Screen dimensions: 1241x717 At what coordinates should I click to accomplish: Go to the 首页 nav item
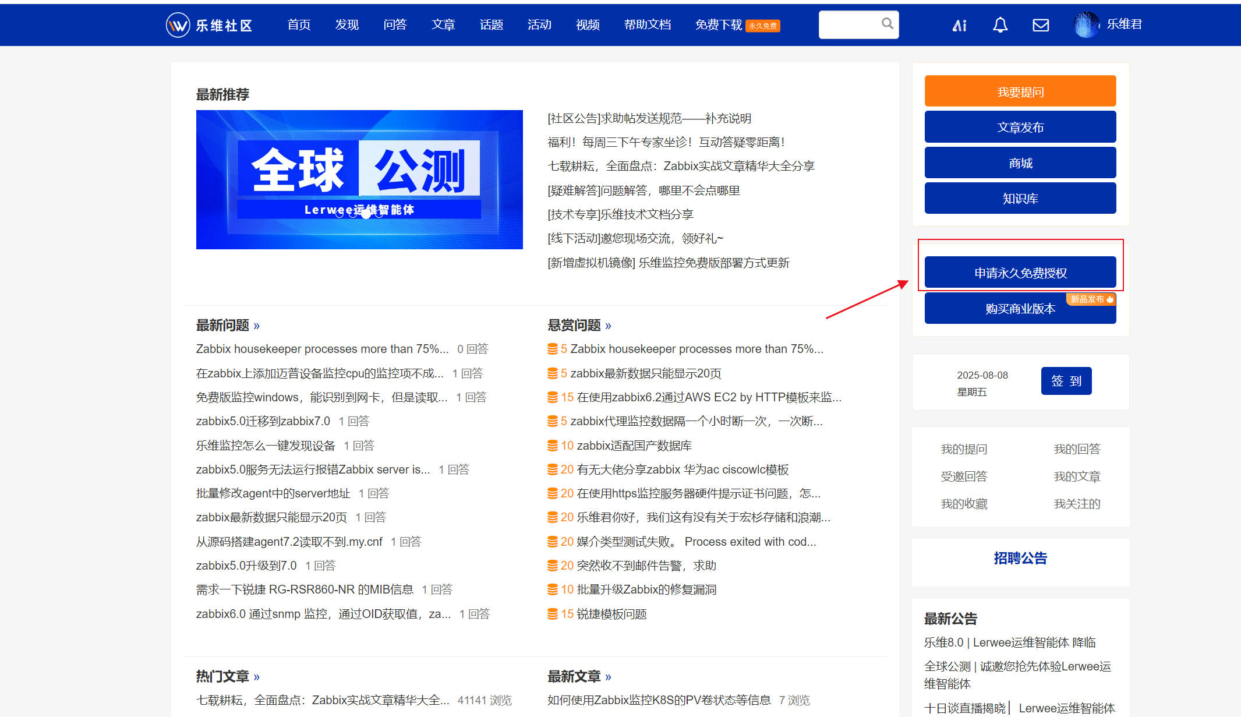coord(299,24)
